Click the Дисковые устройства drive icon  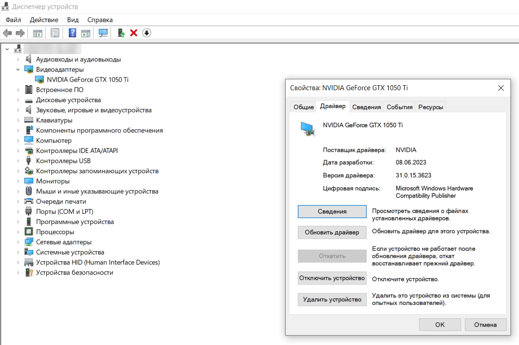29,100
